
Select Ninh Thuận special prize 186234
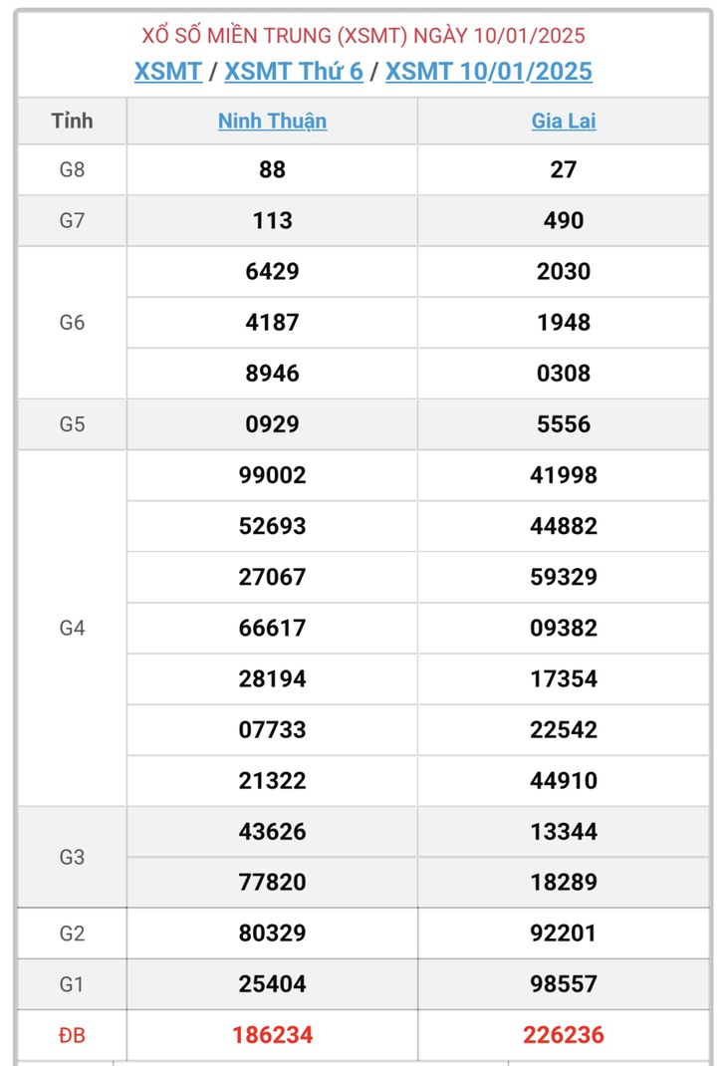pyautogui.click(x=273, y=1035)
